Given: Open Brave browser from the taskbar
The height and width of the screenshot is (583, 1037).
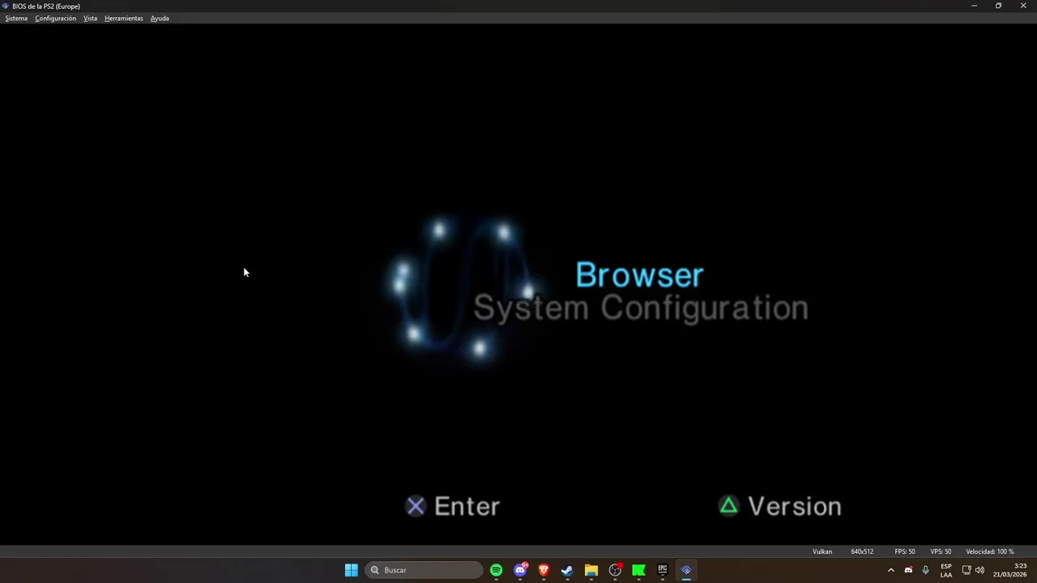Looking at the screenshot, I should pyautogui.click(x=544, y=570).
